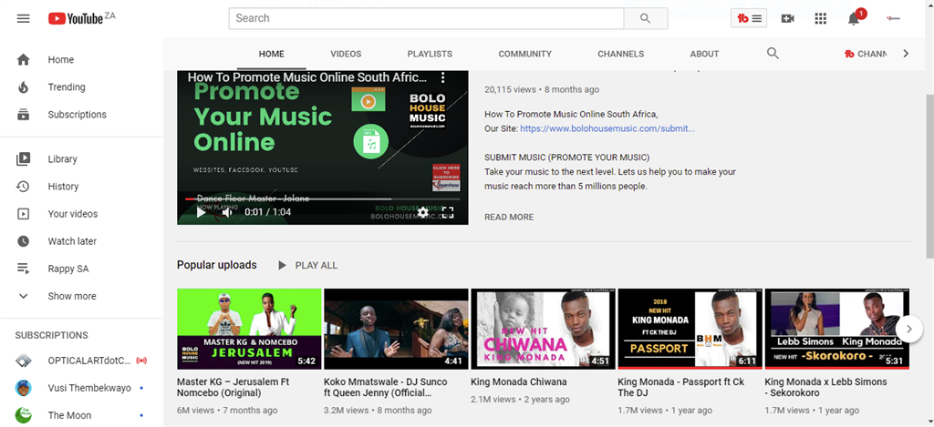Open Passport ft Ck The DJ thumbnail
The image size is (934, 427).
coord(690,329)
